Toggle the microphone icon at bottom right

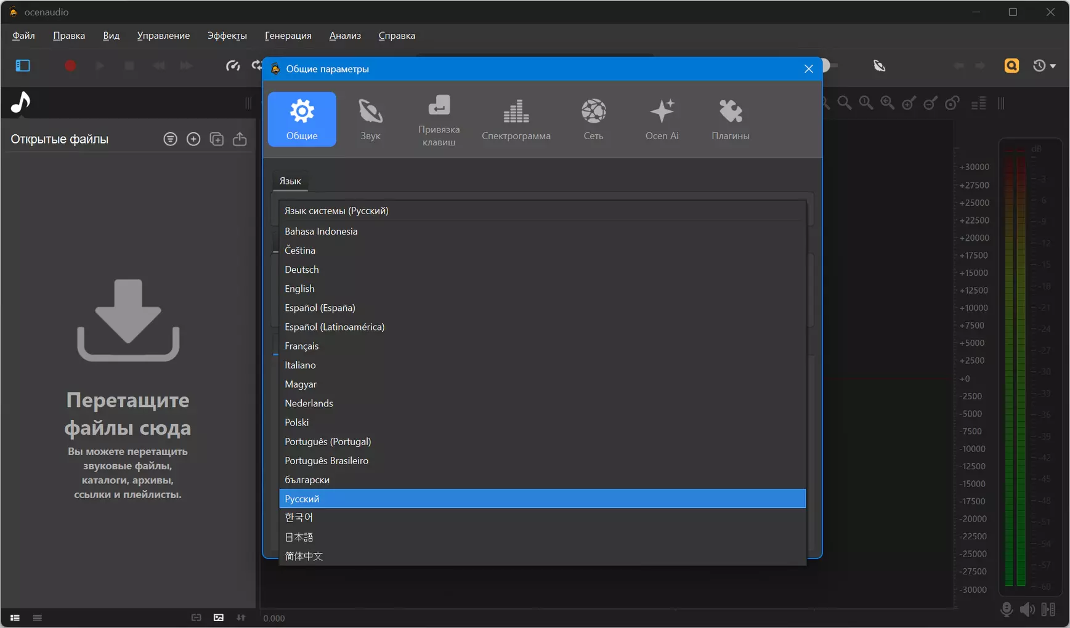[1007, 610]
